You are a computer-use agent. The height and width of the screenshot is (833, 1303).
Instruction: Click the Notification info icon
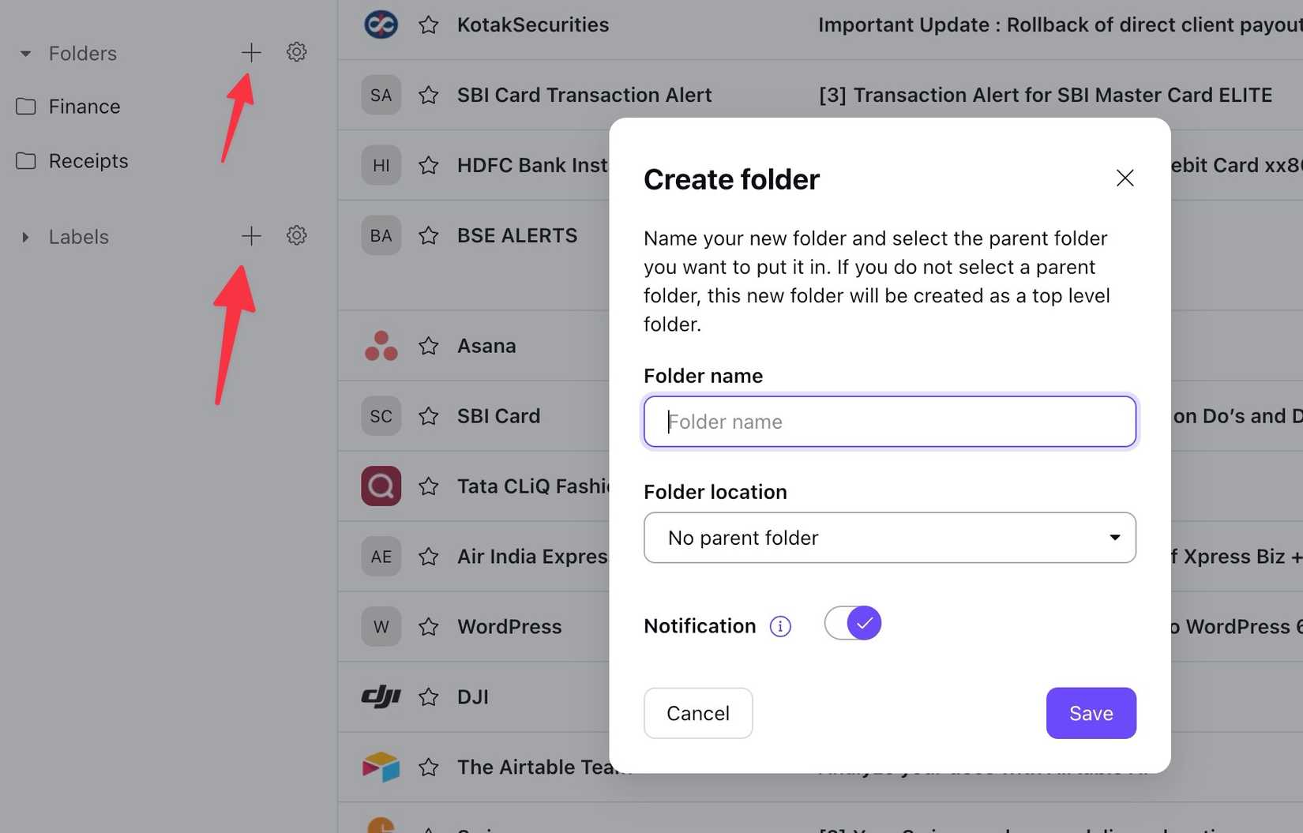click(x=779, y=625)
